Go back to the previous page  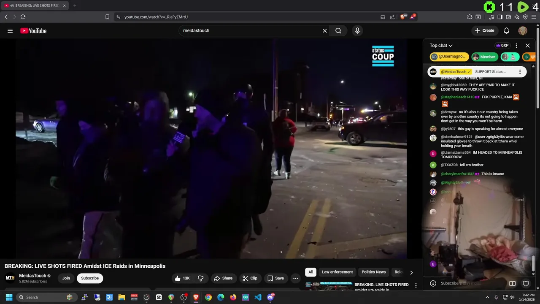[x=6, y=17]
